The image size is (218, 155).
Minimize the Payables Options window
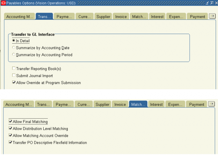pos(207,3)
